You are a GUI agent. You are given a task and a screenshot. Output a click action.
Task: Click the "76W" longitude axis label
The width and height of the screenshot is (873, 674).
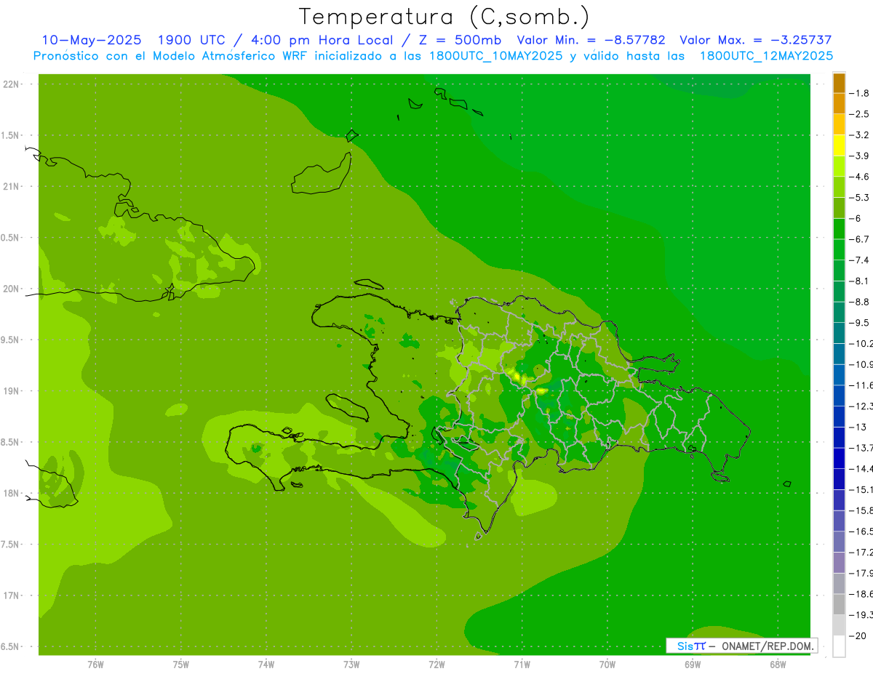[95, 665]
